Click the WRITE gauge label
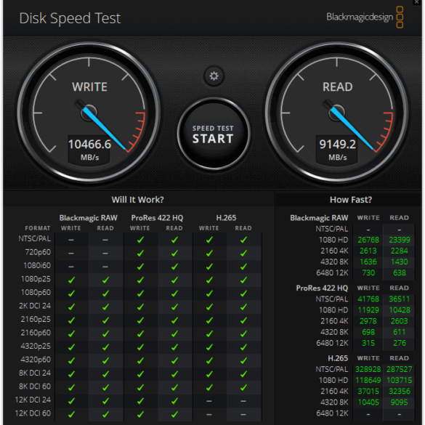 tap(89, 87)
